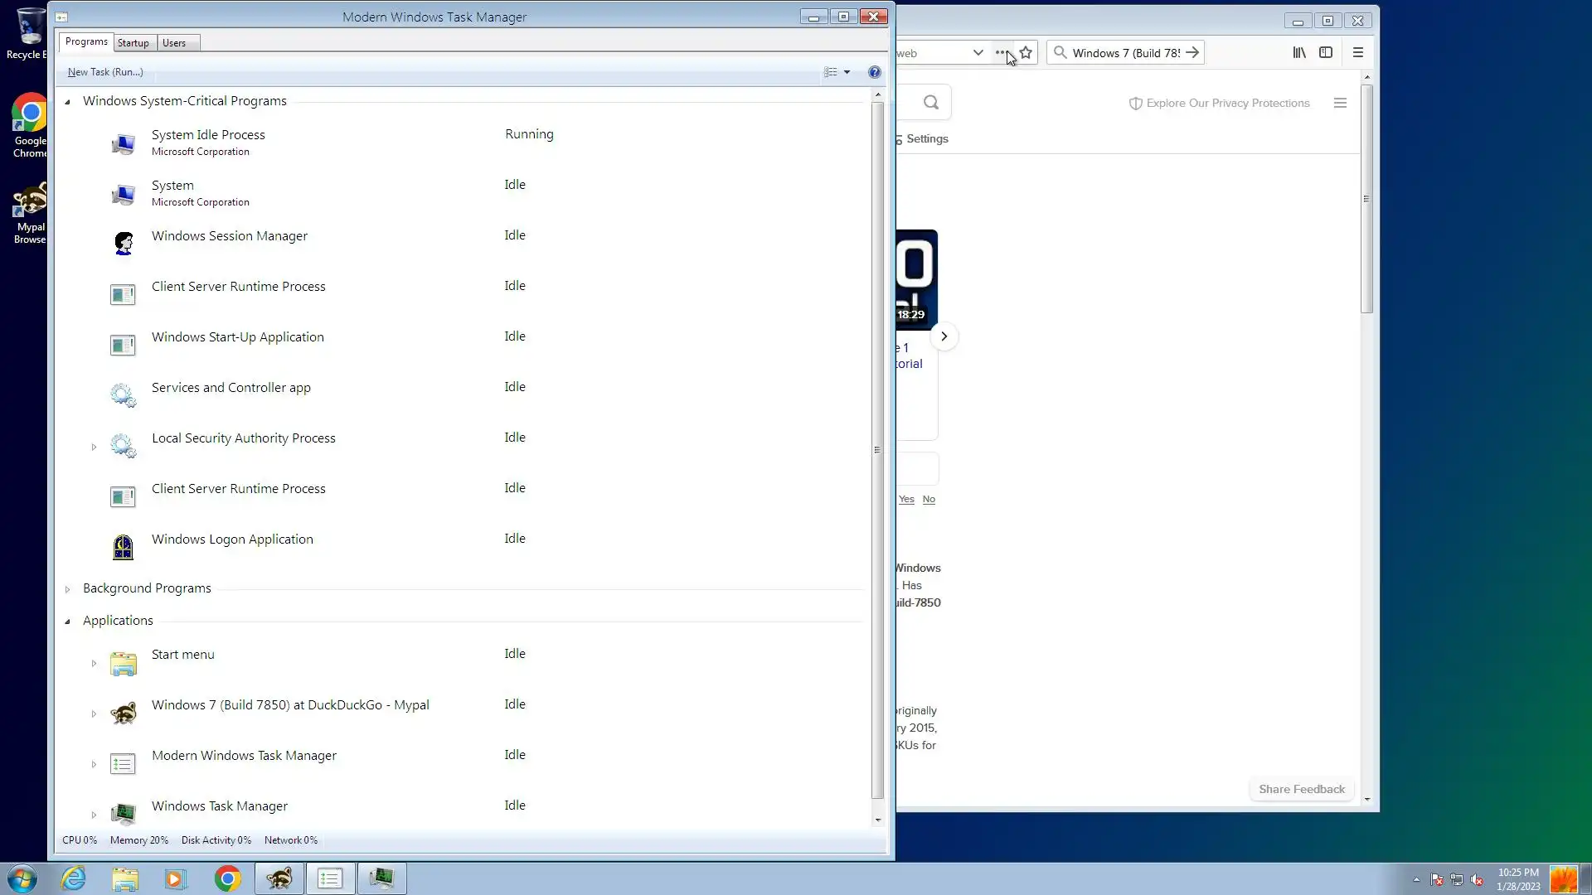The width and height of the screenshot is (1592, 895).
Task: Switch to the Startup tab
Action: pyautogui.click(x=133, y=43)
